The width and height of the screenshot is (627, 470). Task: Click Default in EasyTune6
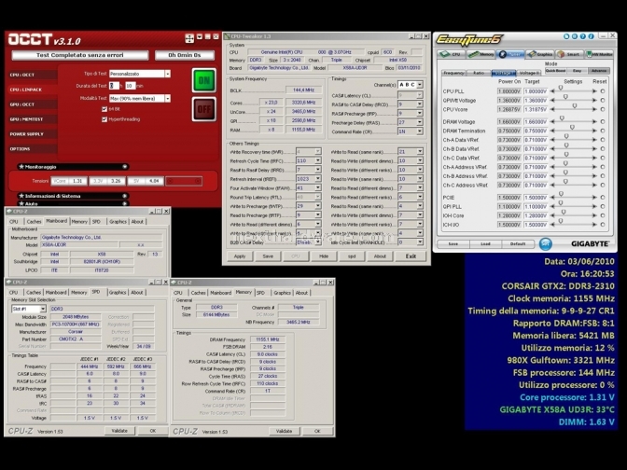[518, 243]
